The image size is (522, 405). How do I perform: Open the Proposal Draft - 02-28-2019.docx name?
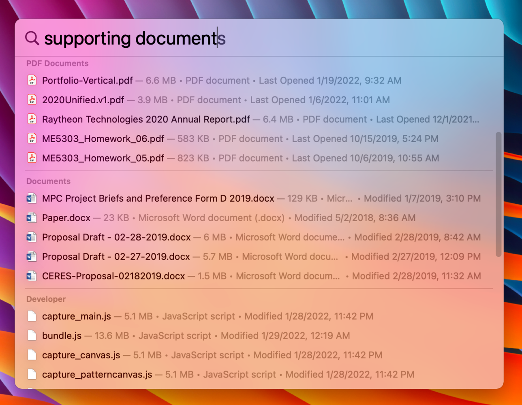click(x=116, y=237)
